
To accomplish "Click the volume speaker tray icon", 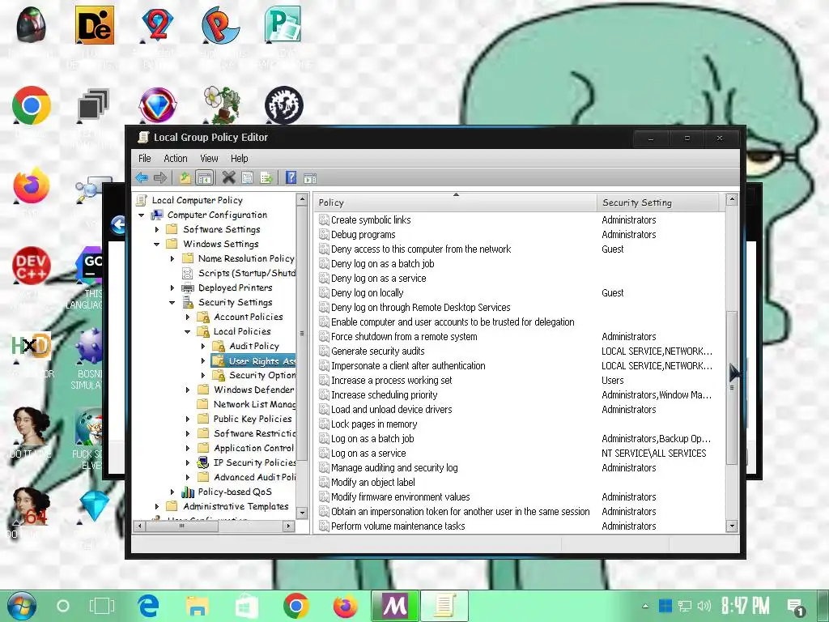I will pos(704,606).
